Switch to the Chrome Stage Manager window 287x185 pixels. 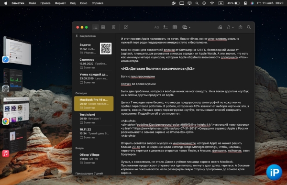point(16,110)
